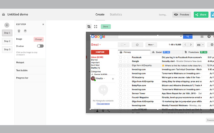Image resolution: width=214 pixels, height=133 pixels.
Task: Open the Hangouts contacts person icon
Action: point(97,111)
